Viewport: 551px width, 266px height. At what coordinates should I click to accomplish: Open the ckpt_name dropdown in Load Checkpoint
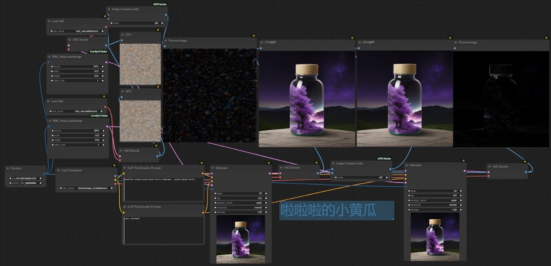click(85, 188)
